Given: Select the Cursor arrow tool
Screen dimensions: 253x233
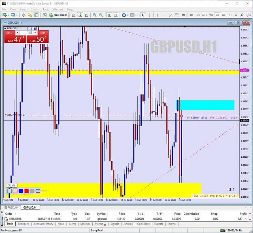Looking at the screenshot, I should coord(142,15).
